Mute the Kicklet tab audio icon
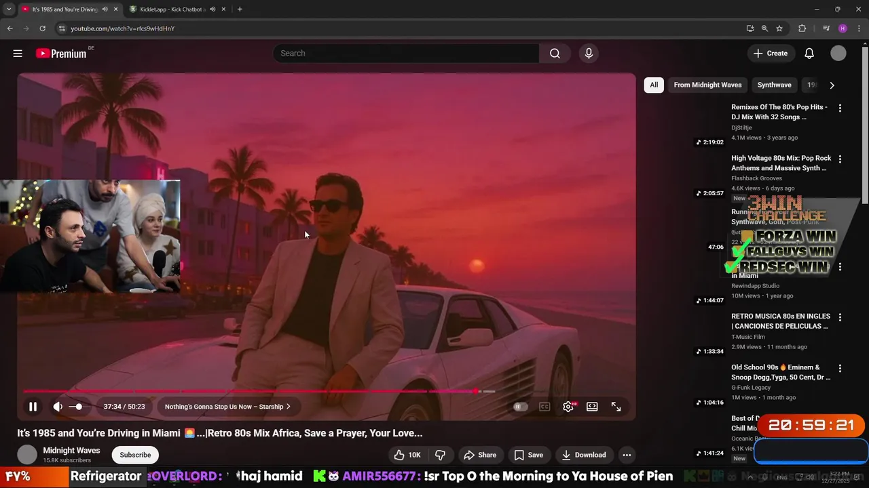The width and height of the screenshot is (869, 488). (x=212, y=9)
